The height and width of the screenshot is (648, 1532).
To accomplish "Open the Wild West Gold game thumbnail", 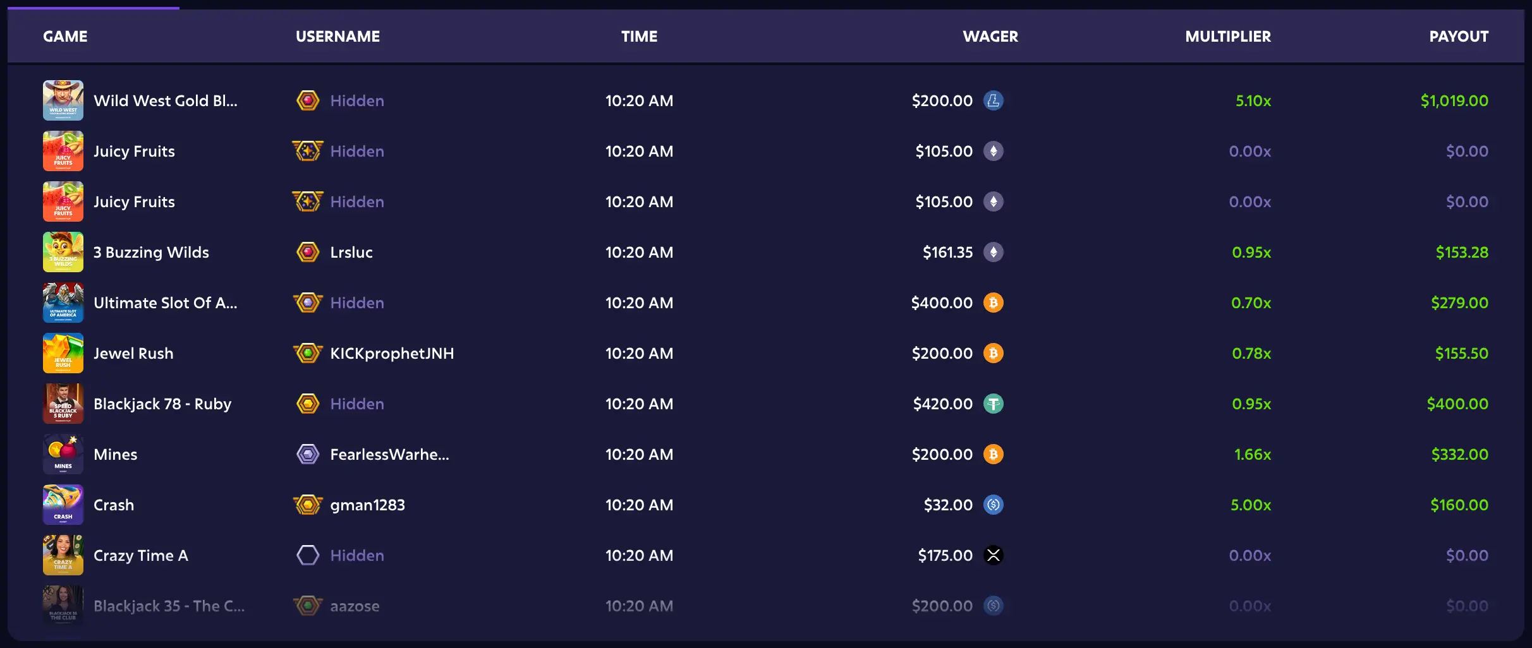I will click(x=63, y=100).
